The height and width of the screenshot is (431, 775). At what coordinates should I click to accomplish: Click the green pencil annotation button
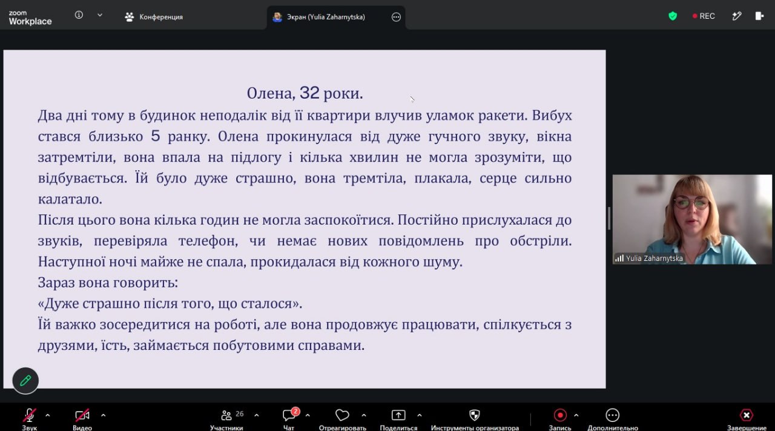25,381
